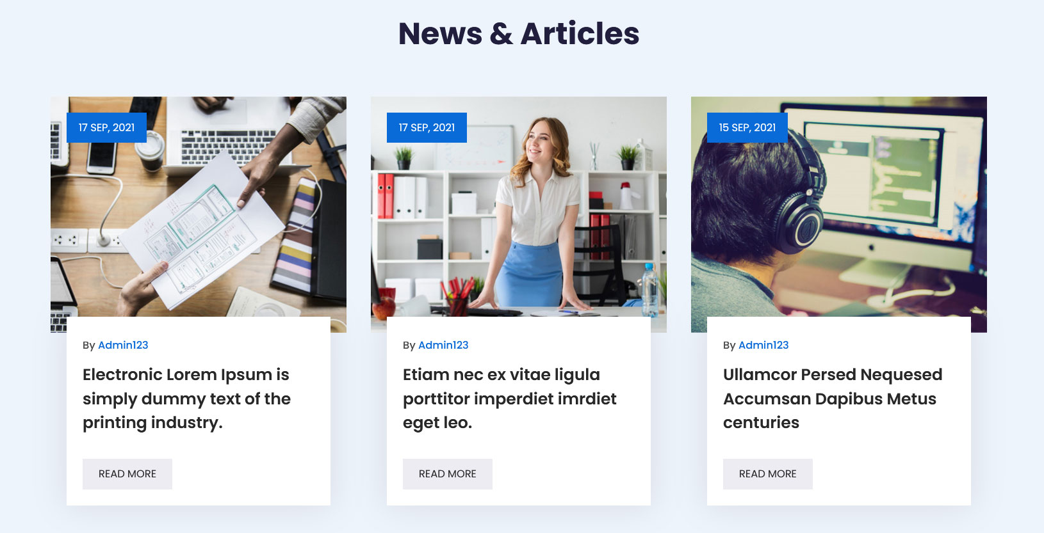Open the Electronic Lorem Ipsum article title

186,399
